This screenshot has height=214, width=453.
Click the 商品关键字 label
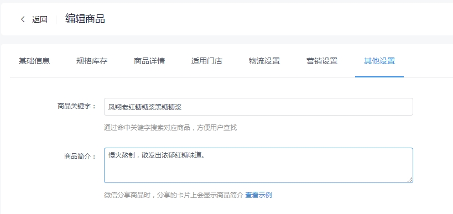(76, 106)
